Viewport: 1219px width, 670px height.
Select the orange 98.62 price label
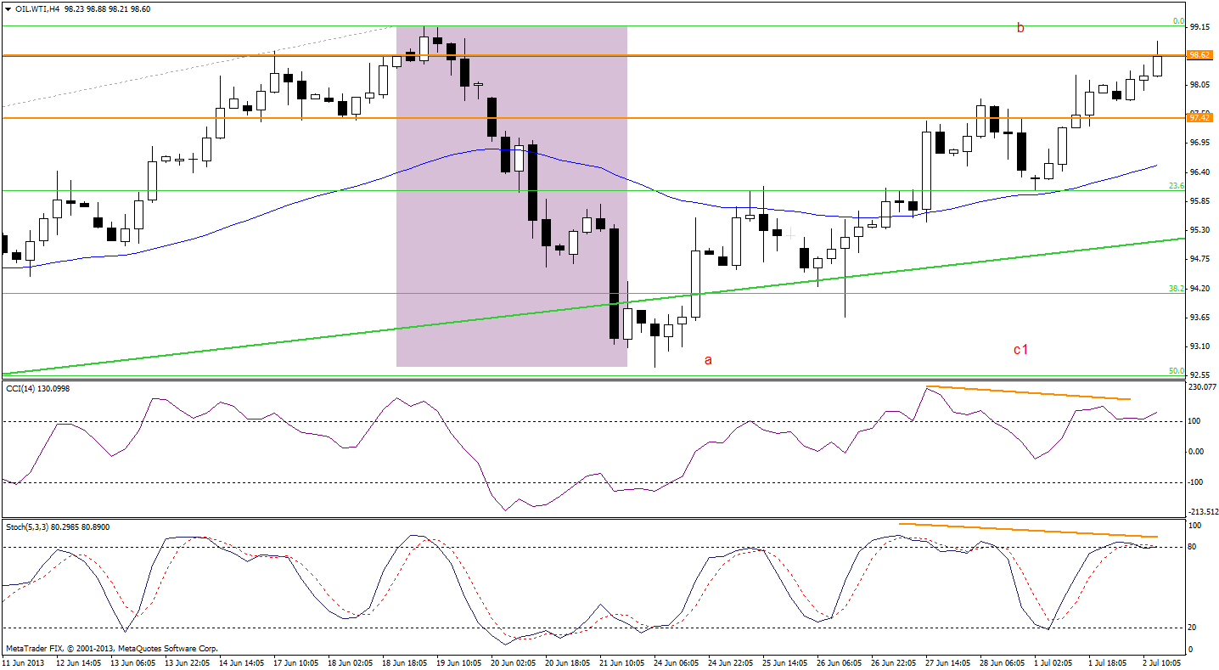(x=1199, y=55)
